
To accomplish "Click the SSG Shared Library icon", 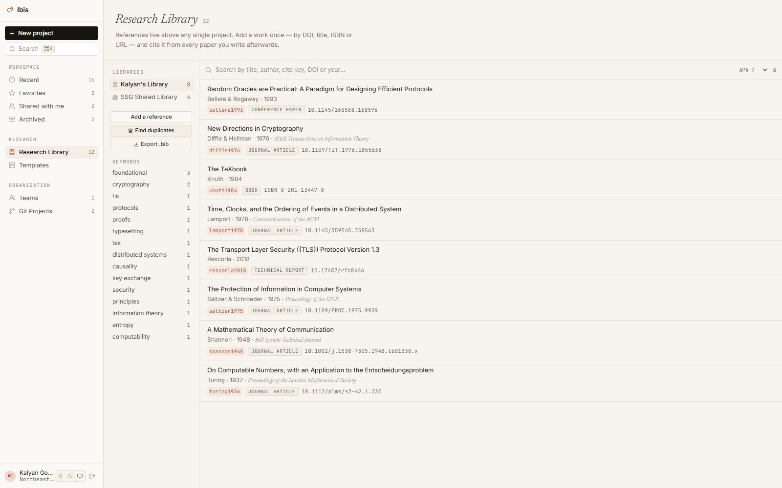I will click(115, 98).
